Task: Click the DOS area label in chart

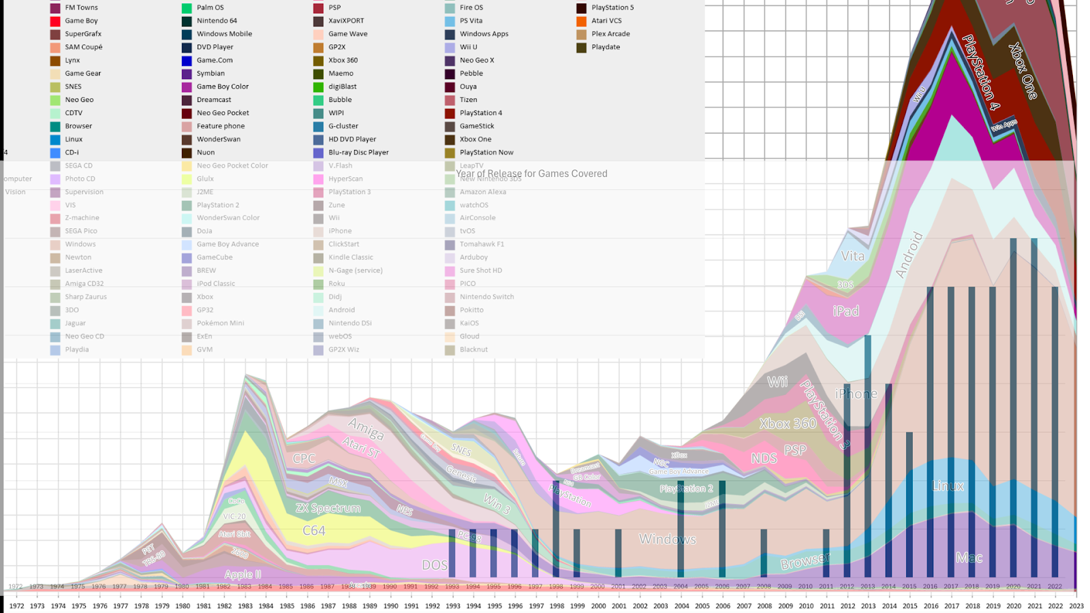Action: (435, 565)
